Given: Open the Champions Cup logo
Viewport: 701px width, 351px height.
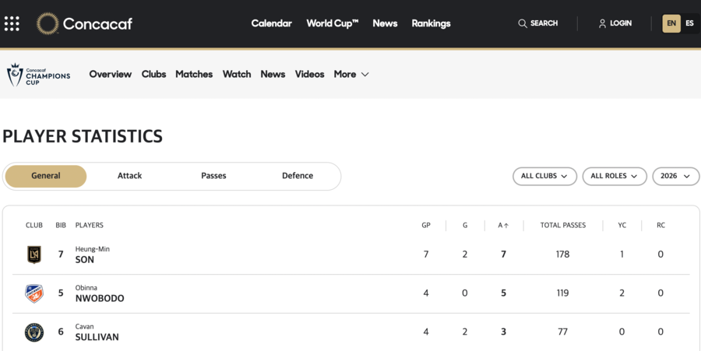Looking at the screenshot, I should pos(39,75).
